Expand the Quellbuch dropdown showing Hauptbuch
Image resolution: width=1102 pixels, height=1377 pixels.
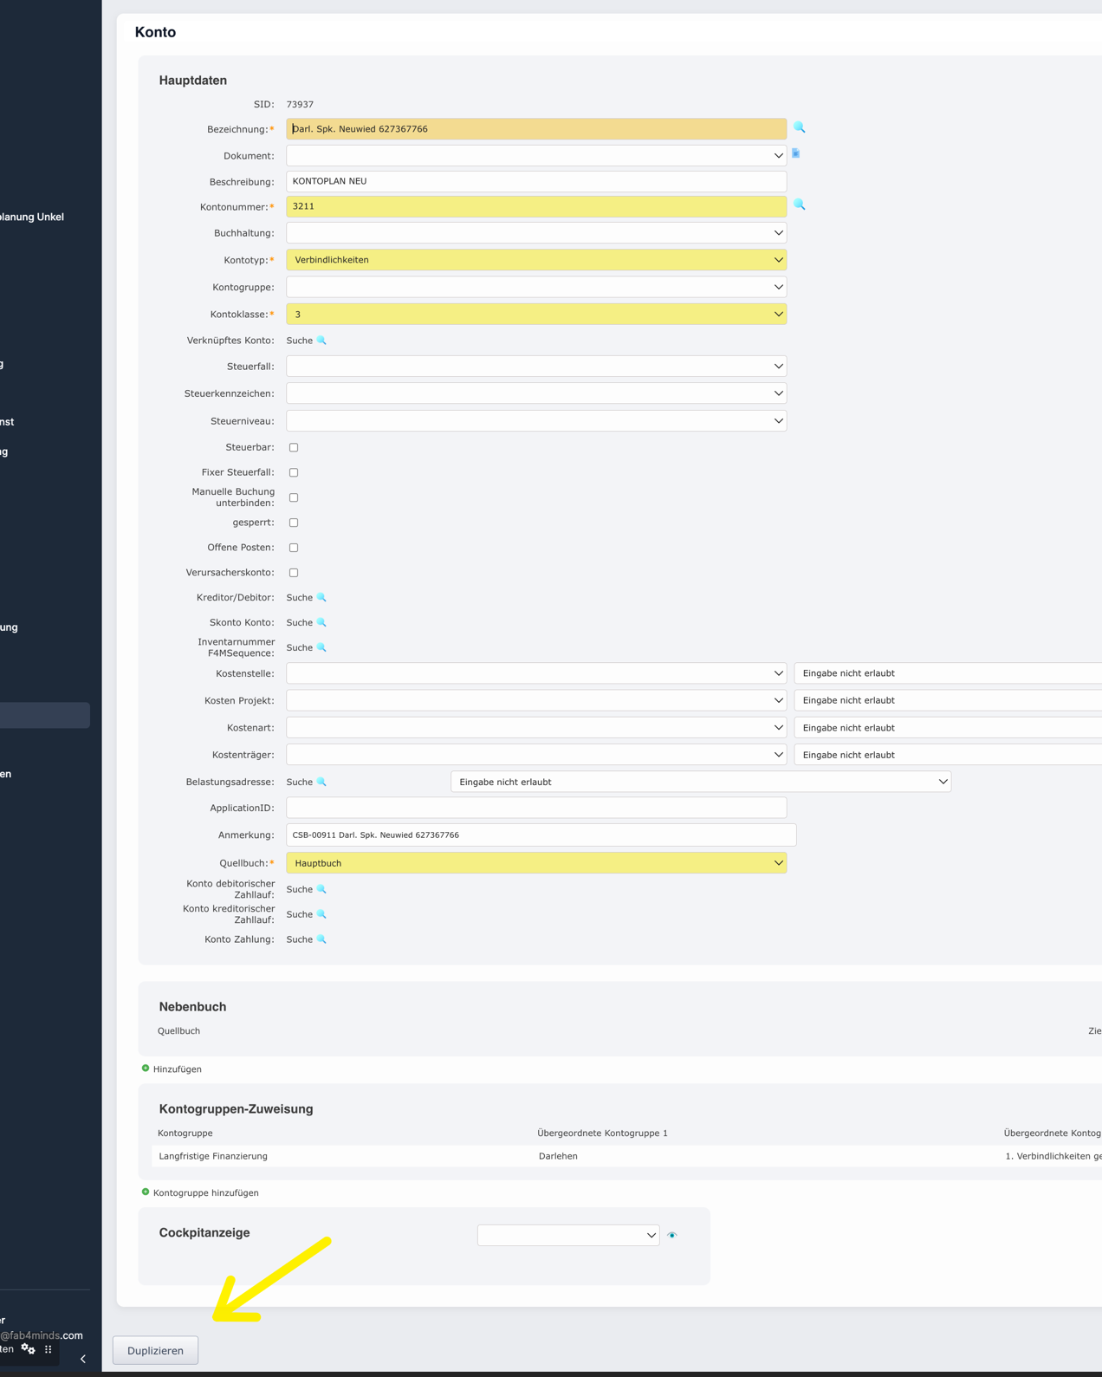(535, 863)
